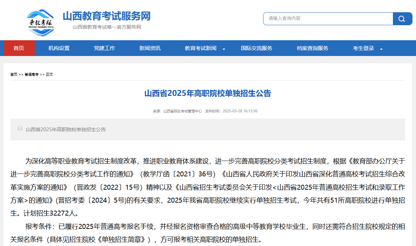This screenshot has height=246, width=416.
Task: Select 新闻资讯 in the navigation bar
Action: coord(150,48)
